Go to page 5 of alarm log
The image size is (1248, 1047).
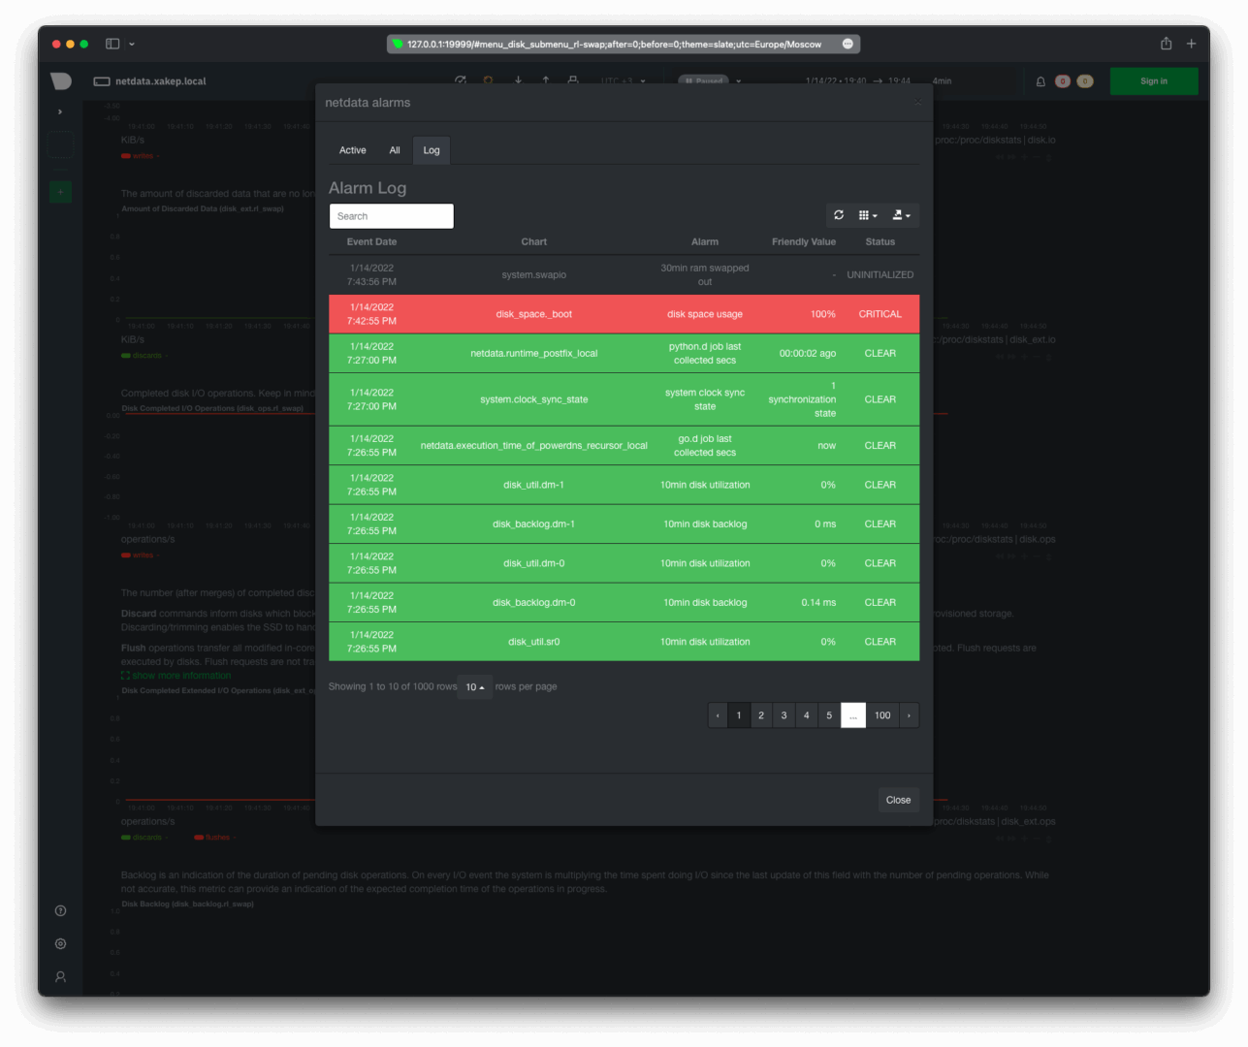click(829, 715)
